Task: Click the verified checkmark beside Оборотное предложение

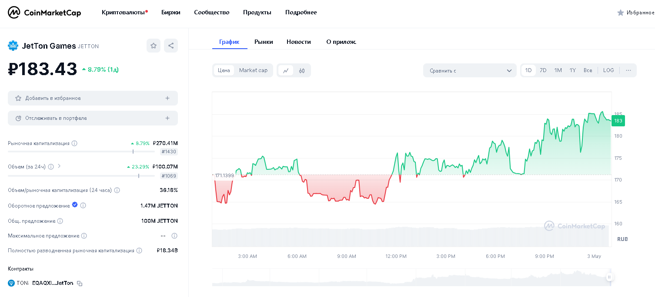Action: pos(75,205)
